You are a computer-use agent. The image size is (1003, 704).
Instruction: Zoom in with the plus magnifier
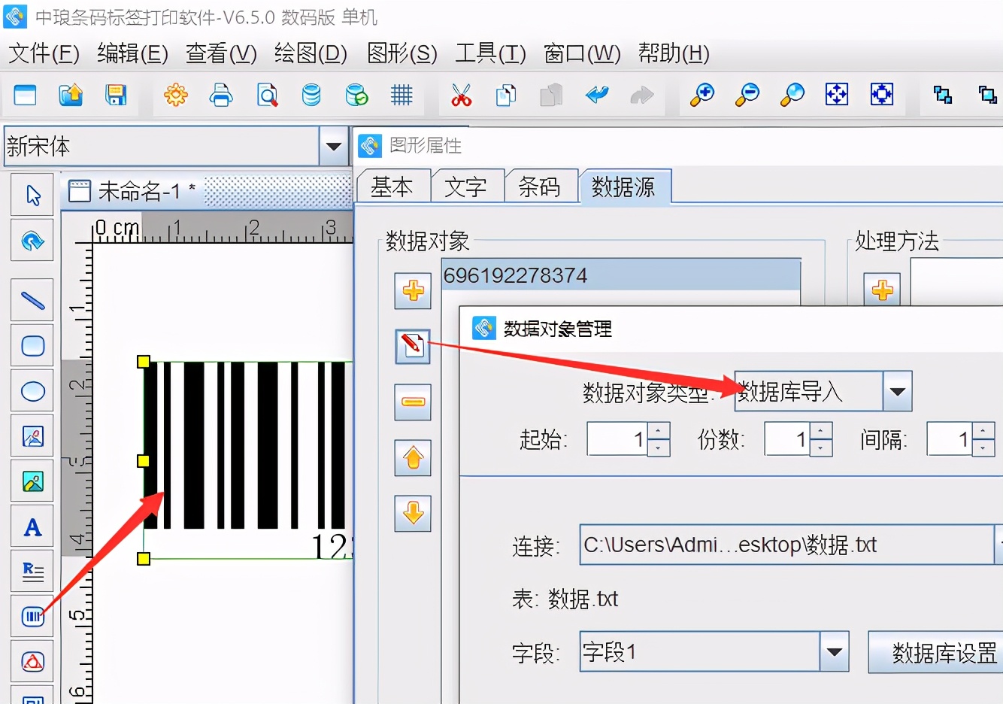(702, 95)
